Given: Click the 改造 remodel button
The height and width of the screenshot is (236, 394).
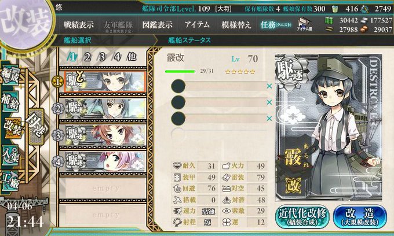Looking at the screenshot, I should (x=360, y=217).
